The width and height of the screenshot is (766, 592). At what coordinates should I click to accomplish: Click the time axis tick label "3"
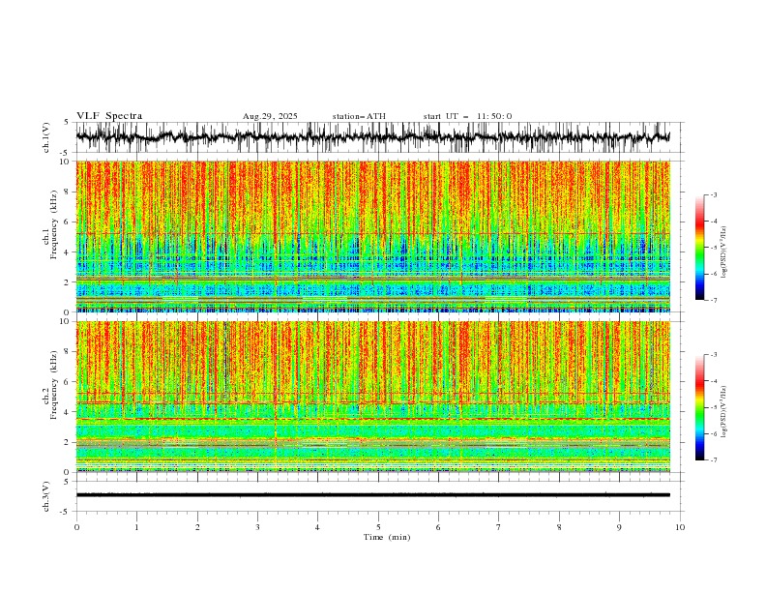[257, 527]
